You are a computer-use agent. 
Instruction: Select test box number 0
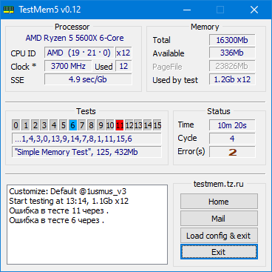[x=16, y=125]
